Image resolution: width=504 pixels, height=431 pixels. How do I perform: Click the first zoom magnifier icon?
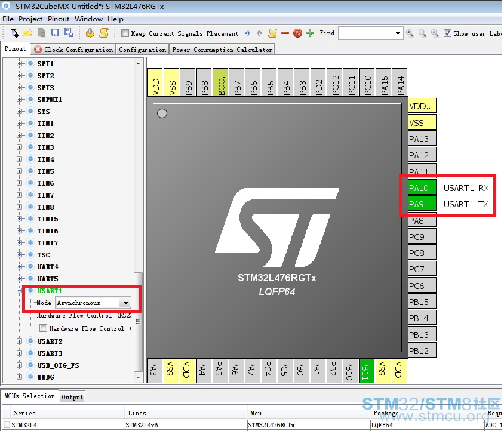[x=410, y=33]
